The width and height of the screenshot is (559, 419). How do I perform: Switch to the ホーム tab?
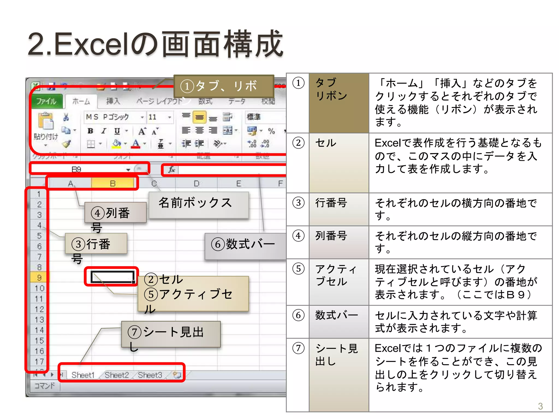[81, 101]
